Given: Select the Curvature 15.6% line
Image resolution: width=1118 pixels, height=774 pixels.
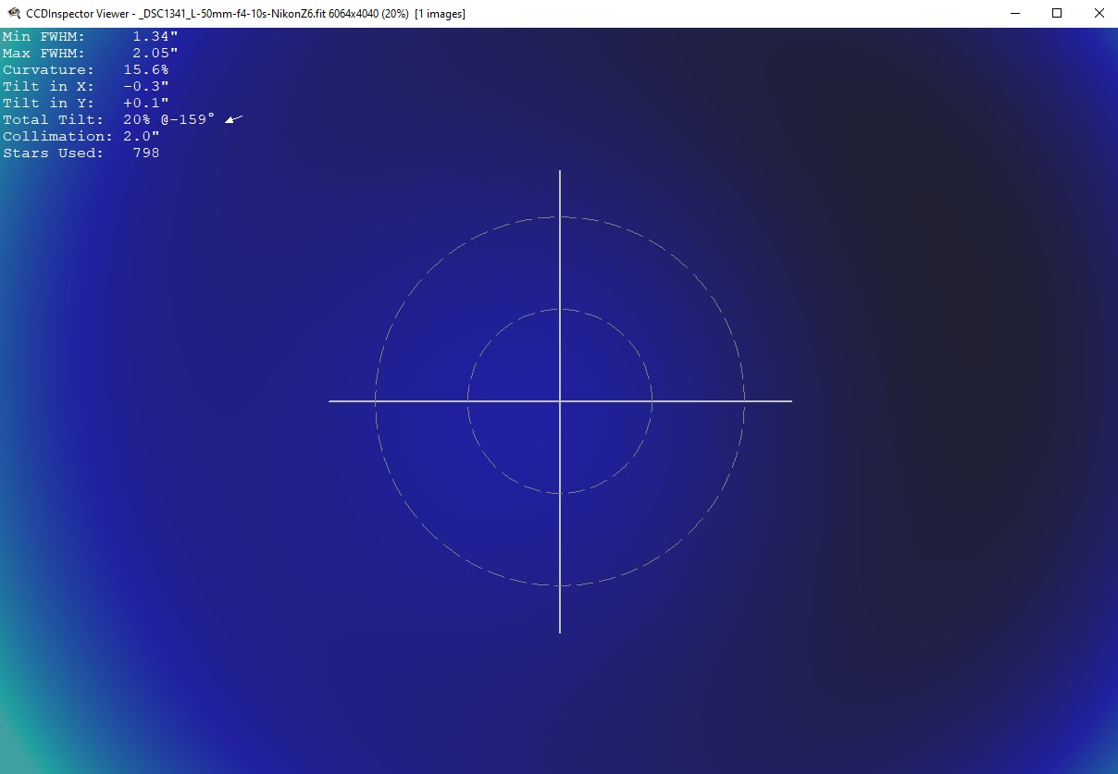Looking at the screenshot, I should 85,69.
